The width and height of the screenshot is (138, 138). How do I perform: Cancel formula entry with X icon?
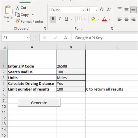coord(45,38)
